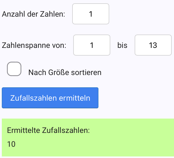Click the Zahlenspanne von label
This screenshot has height=158, width=174.
(34, 46)
